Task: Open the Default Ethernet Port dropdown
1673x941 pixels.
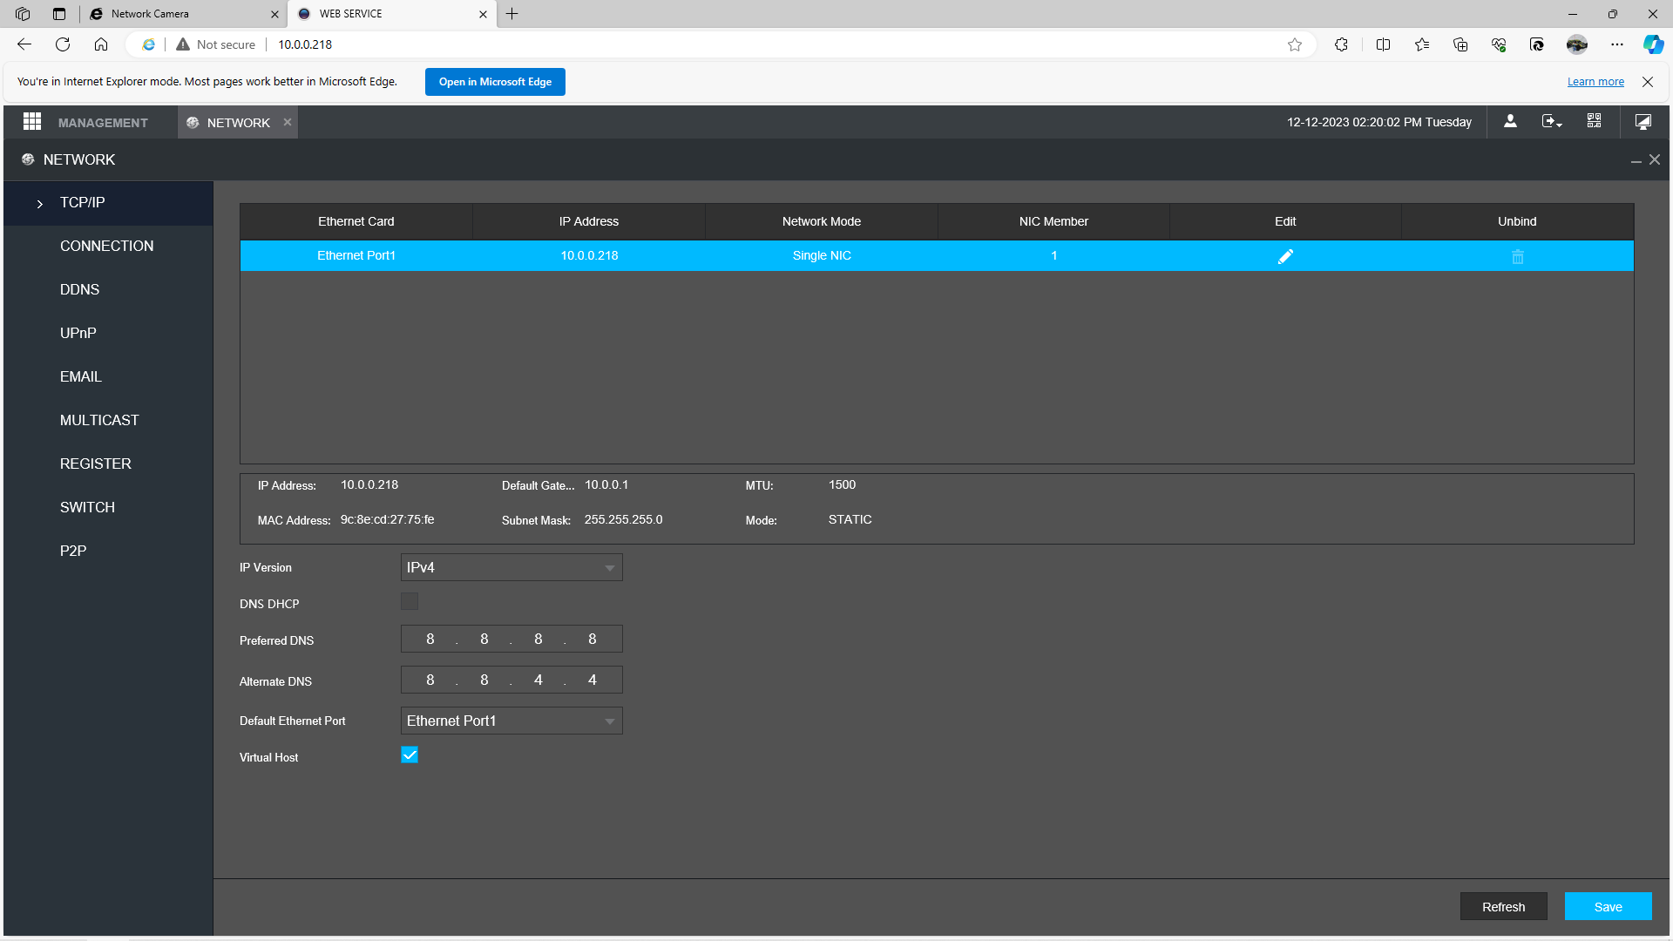Action: coord(511,721)
